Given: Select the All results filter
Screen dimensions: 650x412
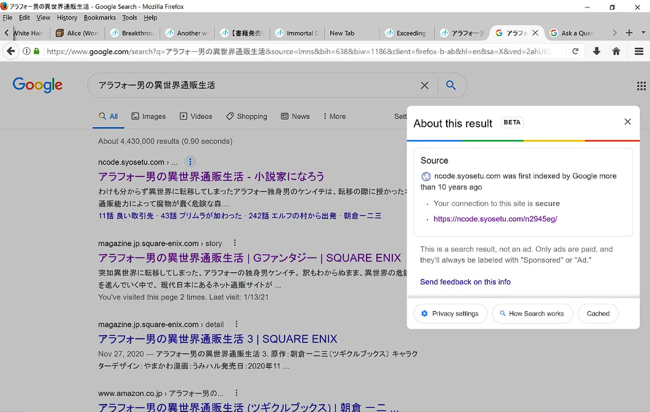Looking at the screenshot, I should [108, 117].
